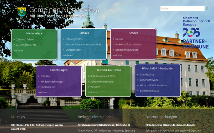Open City-Bahn-Linie C14 news article
This screenshot has height=133, width=214.
[37, 127]
